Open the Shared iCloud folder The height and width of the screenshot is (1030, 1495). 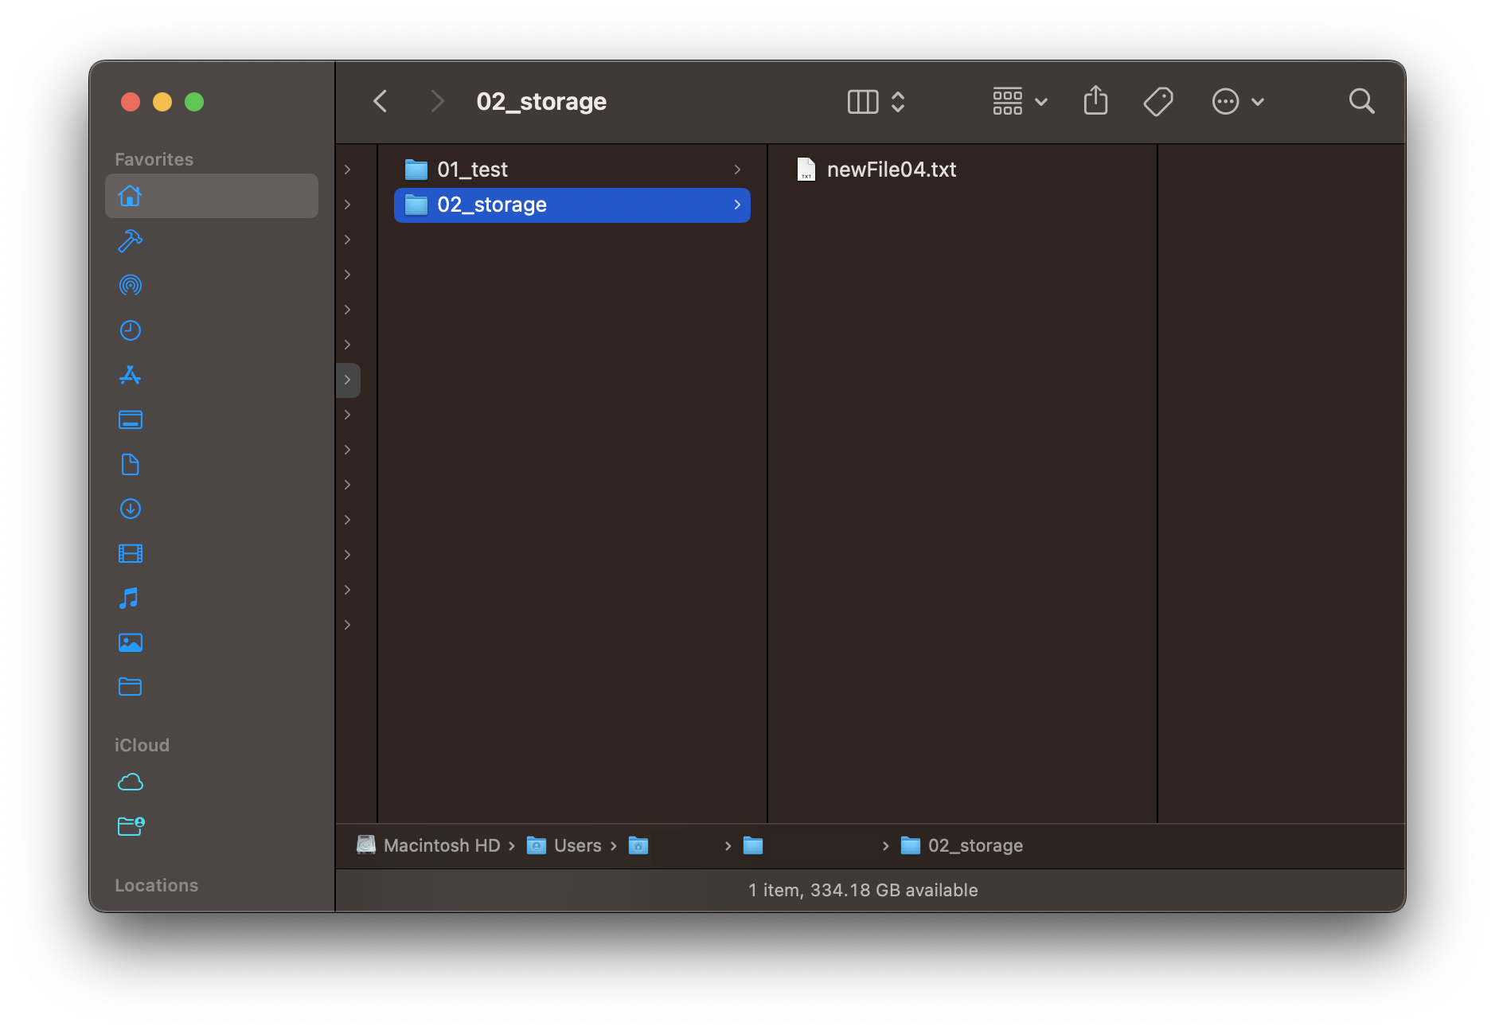pos(130,826)
